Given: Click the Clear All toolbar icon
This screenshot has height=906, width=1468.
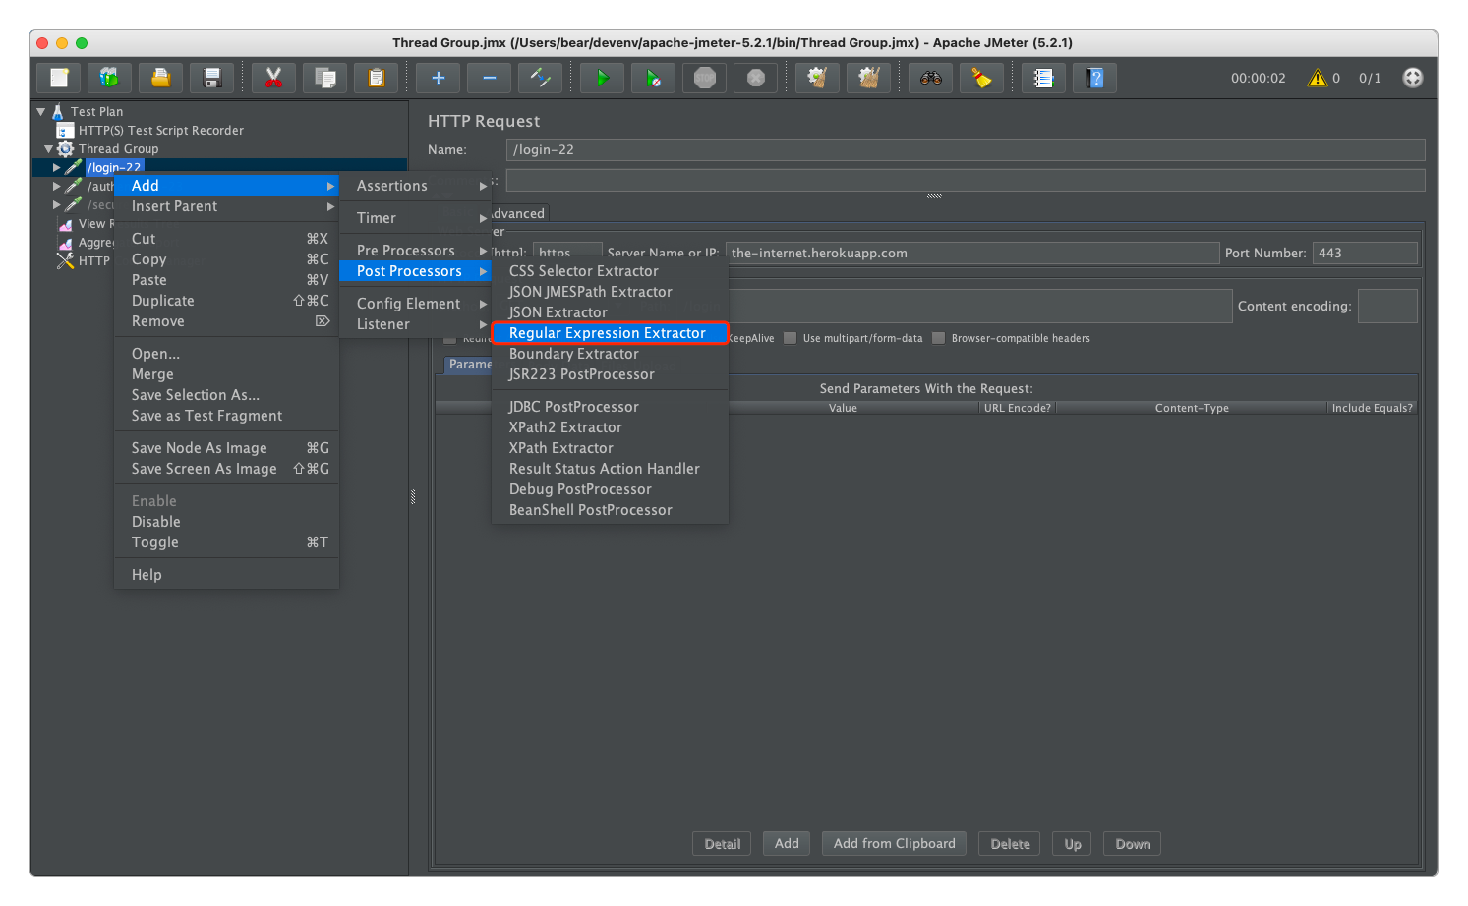Looking at the screenshot, I should 868,78.
